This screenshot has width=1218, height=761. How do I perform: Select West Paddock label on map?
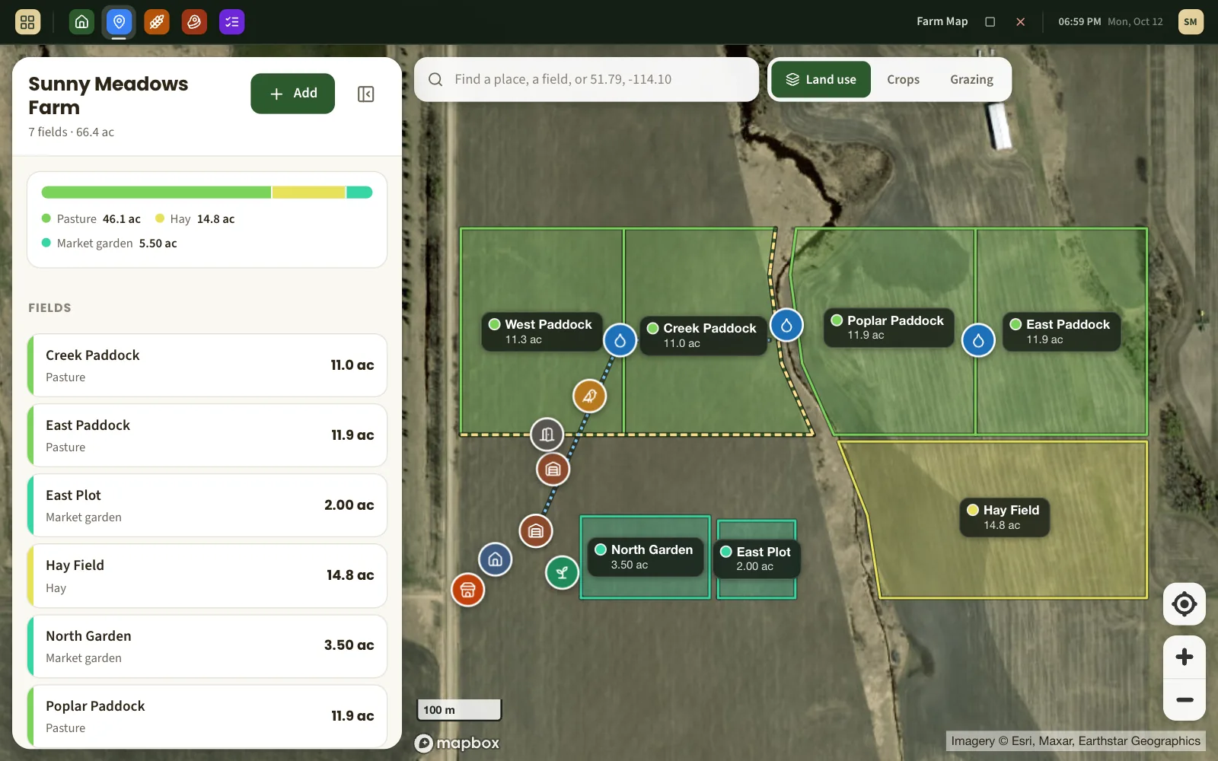(x=541, y=331)
